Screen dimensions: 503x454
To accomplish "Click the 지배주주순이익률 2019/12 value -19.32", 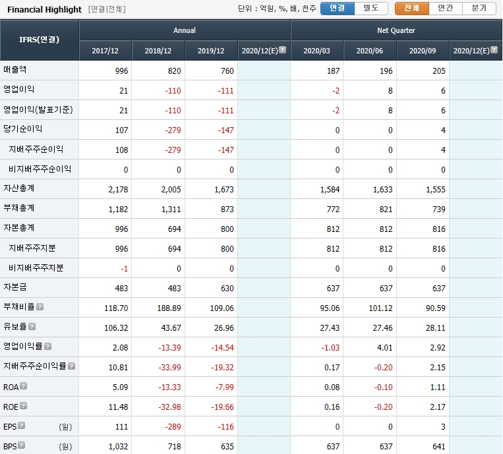I will coord(222,368).
